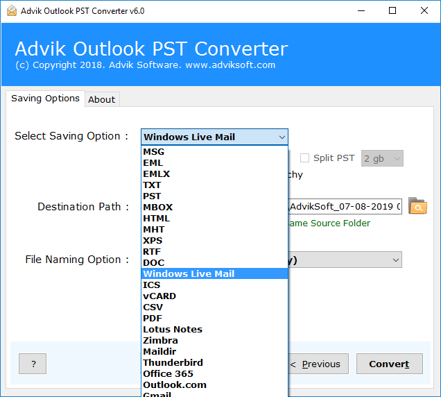Select Lotus Notes in the list

[214, 329]
